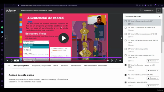The image size is (164, 92).
Task: Open WhatsApp in the browser sidebar
Action: tap(2, 27)
